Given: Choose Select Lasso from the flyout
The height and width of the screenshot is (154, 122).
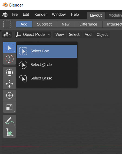Looking at the screenshot, I should (x=47, y=78).
